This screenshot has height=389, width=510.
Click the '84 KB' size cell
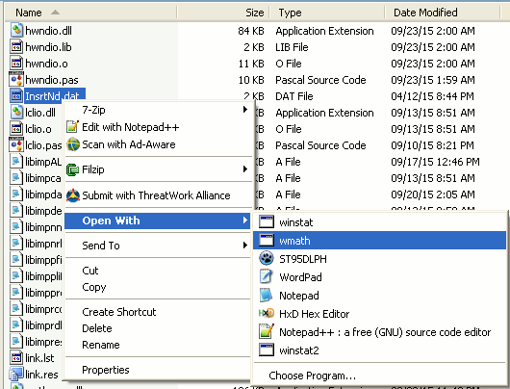[251, 31]
